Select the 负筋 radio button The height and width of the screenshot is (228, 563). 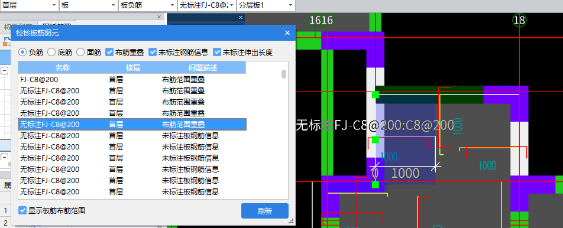click(22, 53)
